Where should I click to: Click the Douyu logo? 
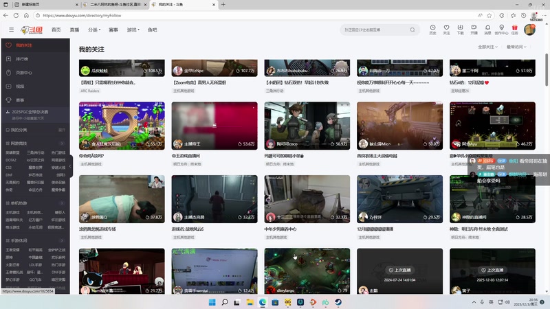click(32, 30)
